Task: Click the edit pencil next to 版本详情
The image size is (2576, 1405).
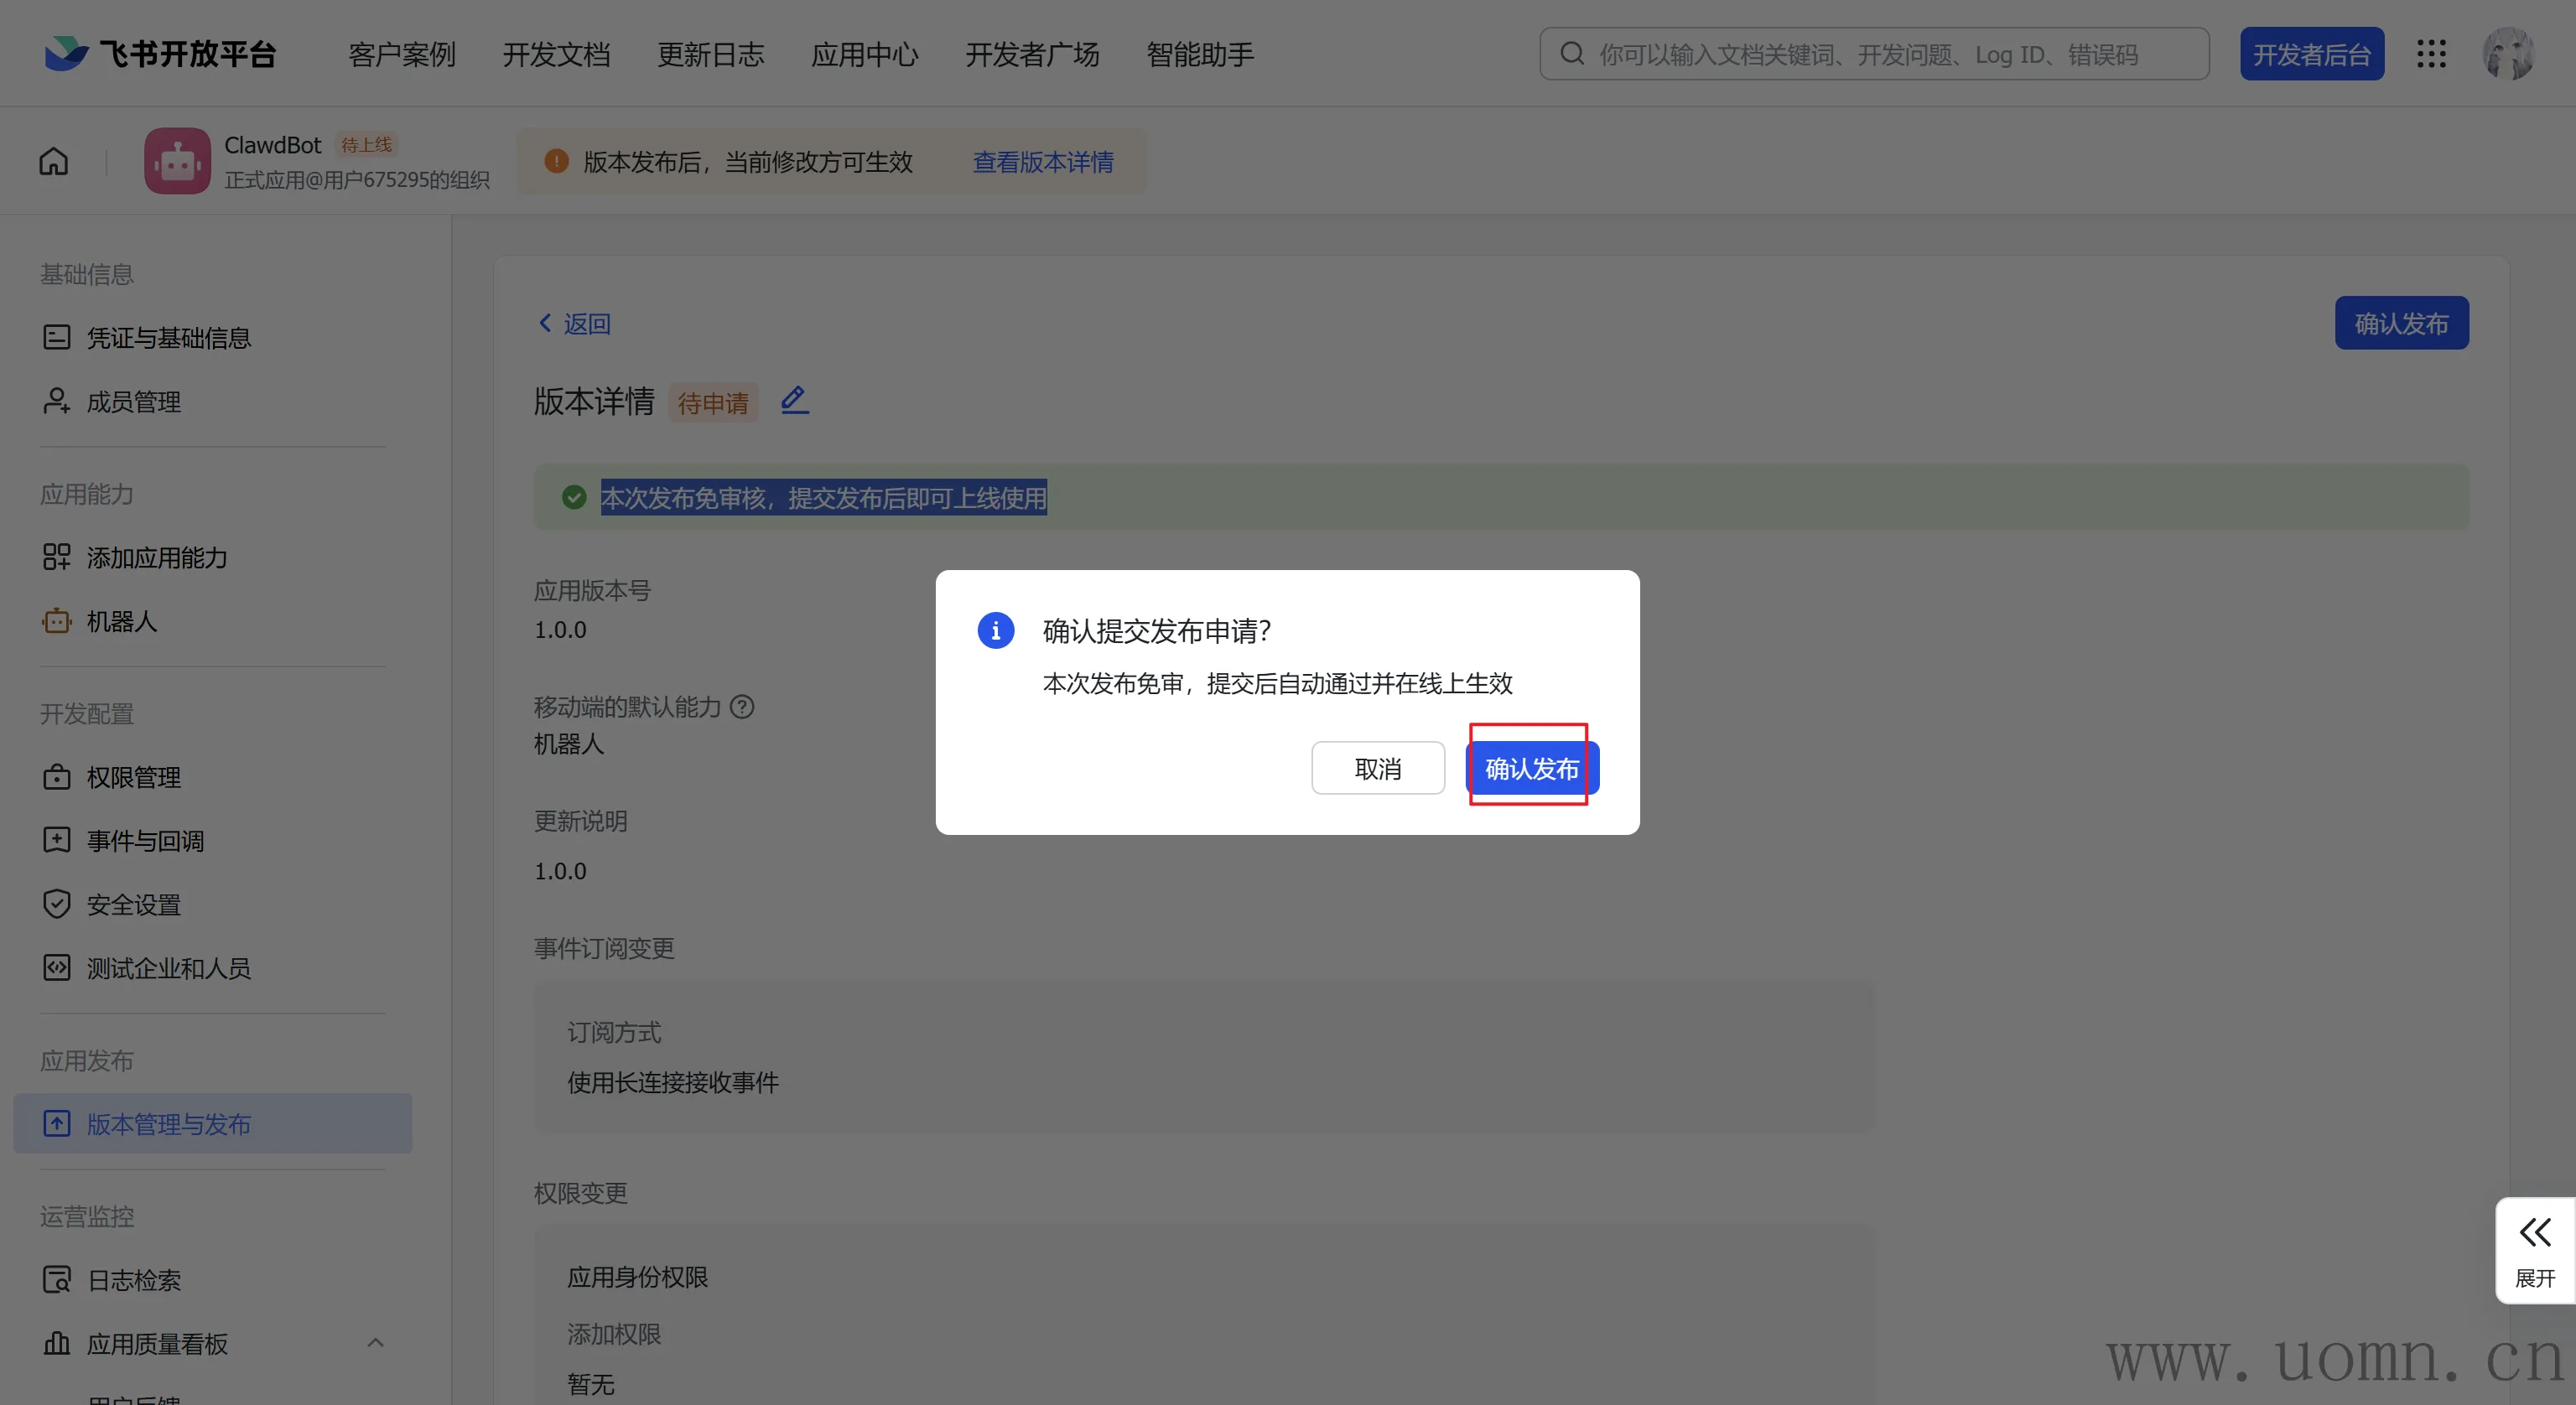Action: (794, 401)
